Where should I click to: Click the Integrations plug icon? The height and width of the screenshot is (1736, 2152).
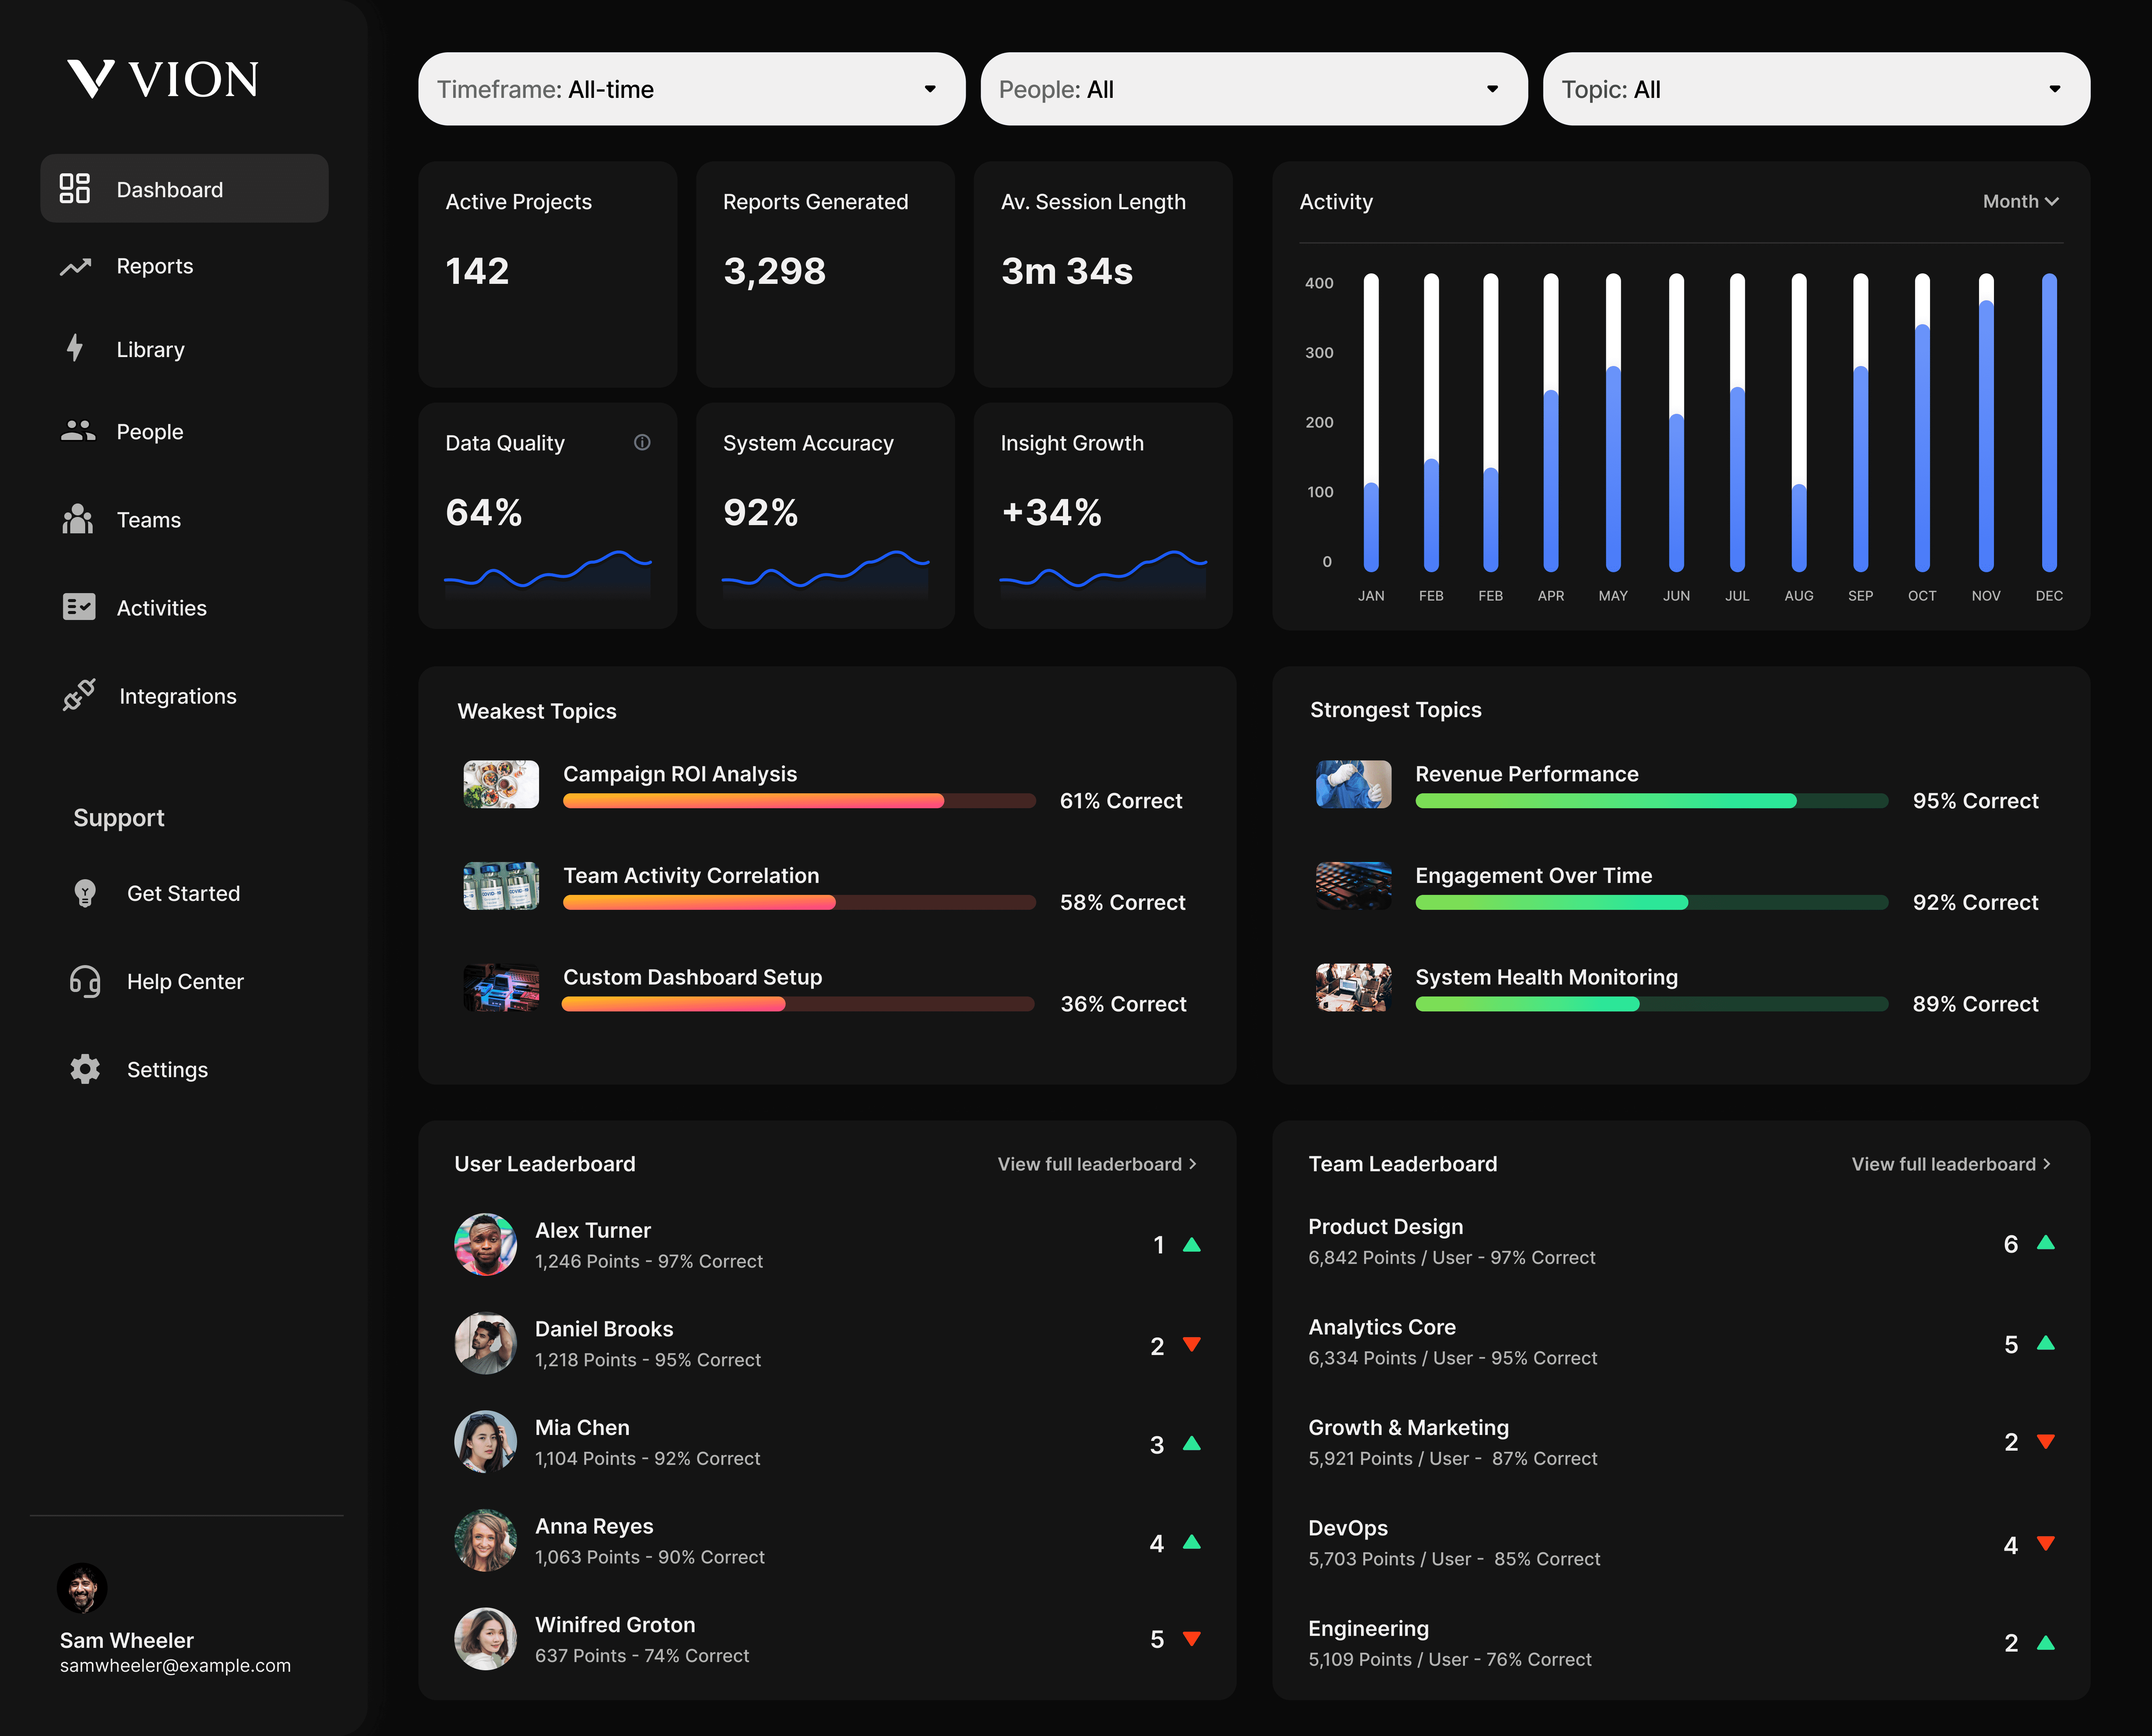pyautogui.click(x=79, y=695)
